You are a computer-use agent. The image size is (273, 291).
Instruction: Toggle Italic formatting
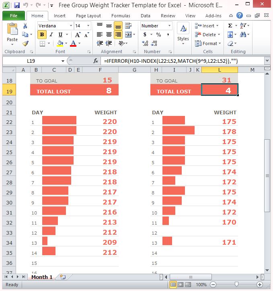coord(51,35)
